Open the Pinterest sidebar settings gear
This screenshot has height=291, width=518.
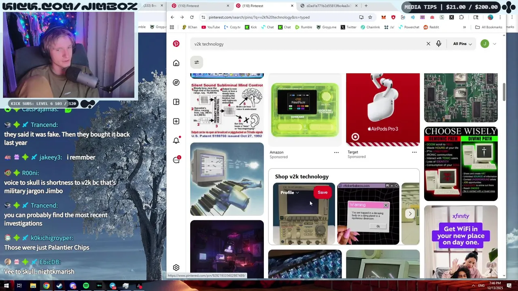pos(176,268)
